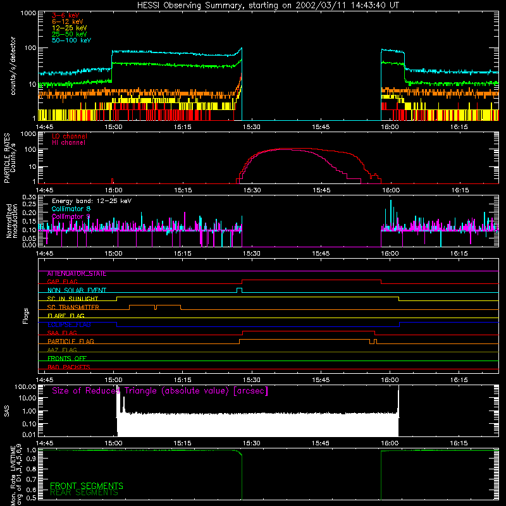The width and height of the screenshot is (506, 506).
Task: Click the "Normalized modulation" axis label
Action: click(x=12, y=221)
